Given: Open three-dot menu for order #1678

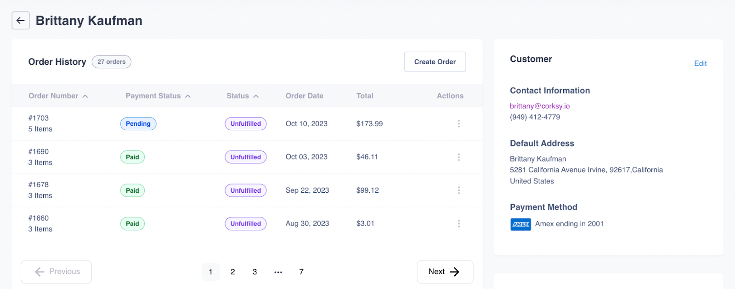Looking at the screenshot, I should pos(458,190).
